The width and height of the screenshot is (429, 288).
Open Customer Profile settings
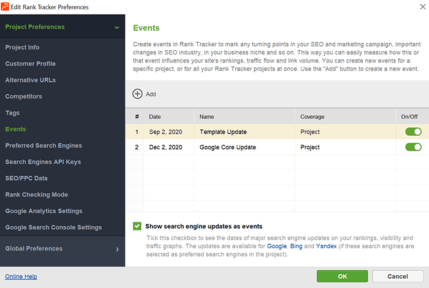[31, 64]
